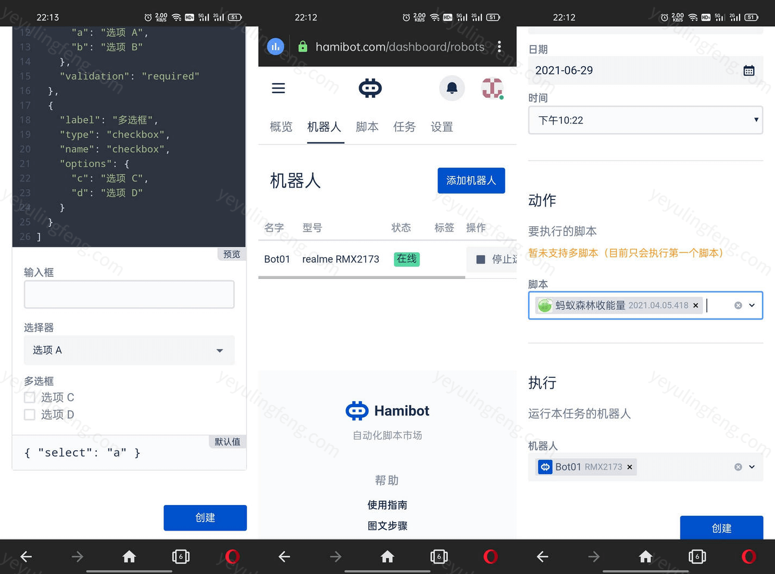
Task: Open the 选择器 dropdown showing 选项 A
Action: (129, 350)
